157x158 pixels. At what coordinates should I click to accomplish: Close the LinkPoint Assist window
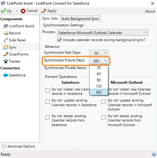(153, 3)
